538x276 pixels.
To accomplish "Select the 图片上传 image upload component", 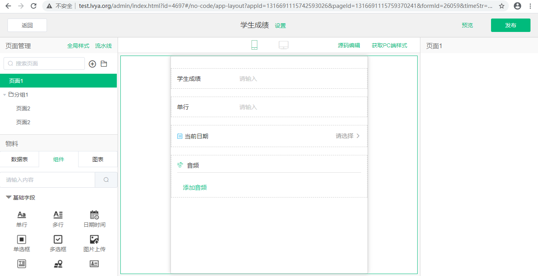I will (94, 243).
